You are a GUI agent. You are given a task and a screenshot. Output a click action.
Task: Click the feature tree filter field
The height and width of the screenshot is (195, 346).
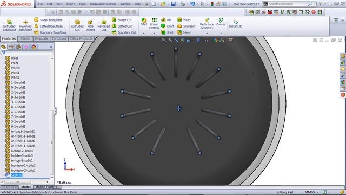(27, 53)
